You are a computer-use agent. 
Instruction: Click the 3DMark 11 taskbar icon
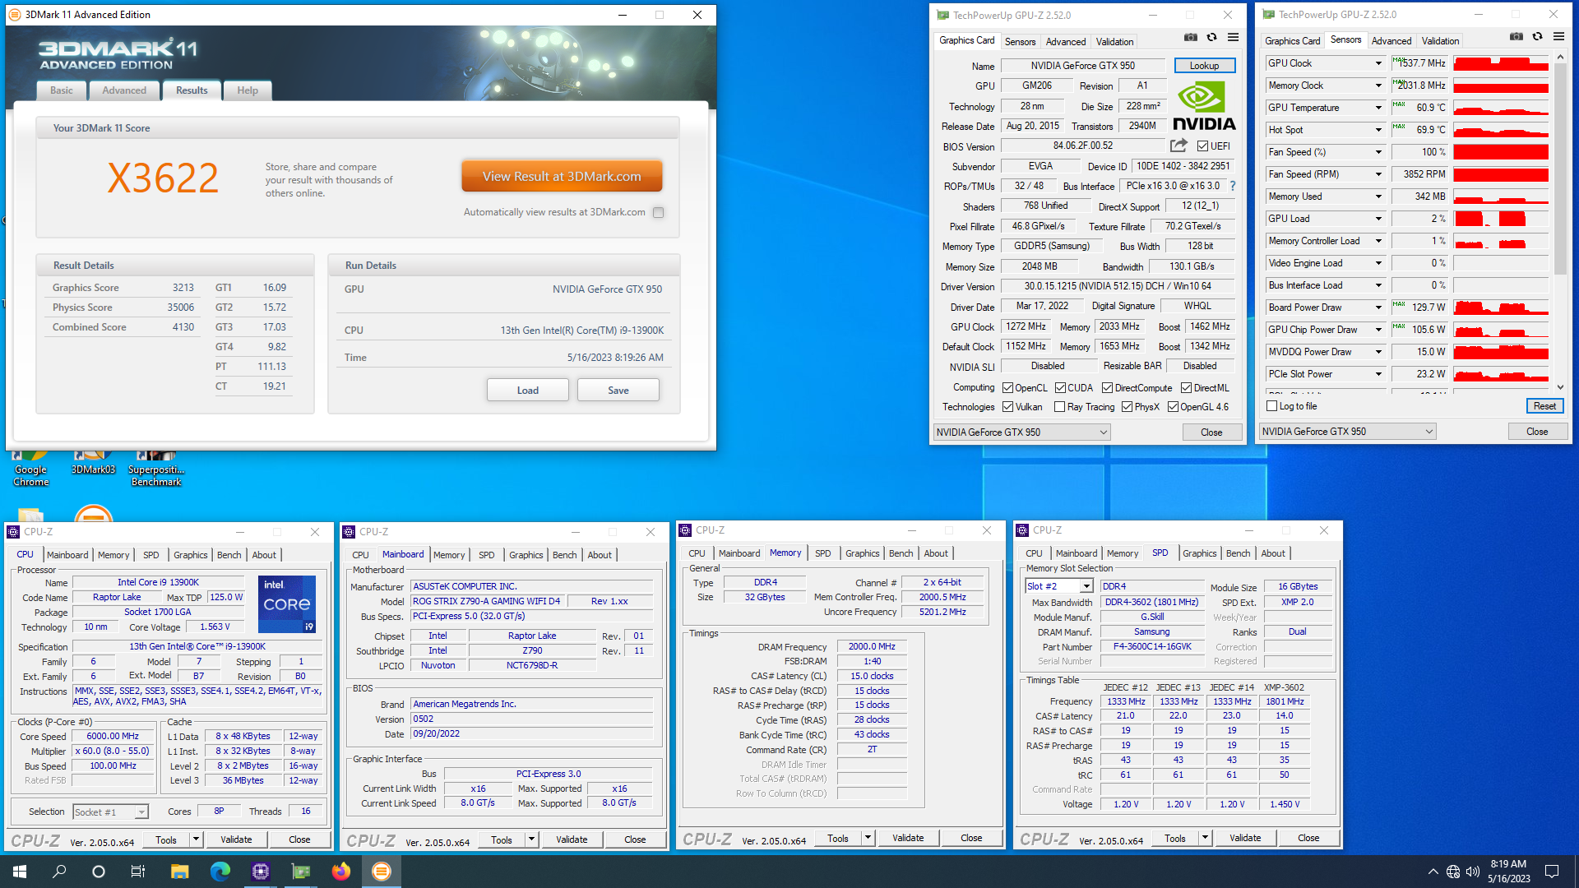pyautogui.click(x=382, y=872)
